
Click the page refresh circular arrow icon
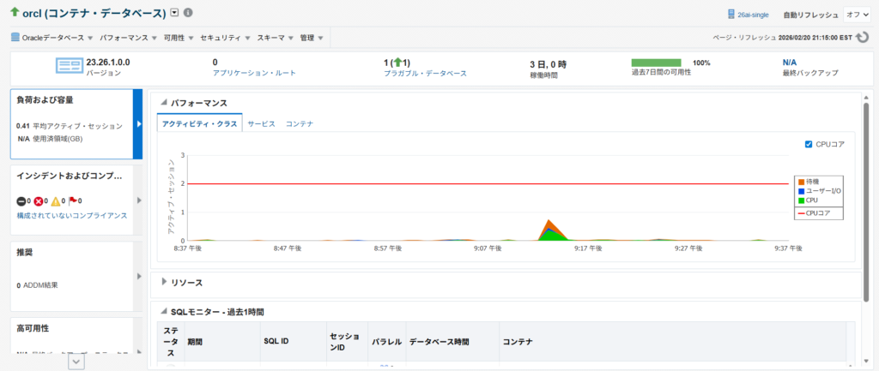point(863,37)
